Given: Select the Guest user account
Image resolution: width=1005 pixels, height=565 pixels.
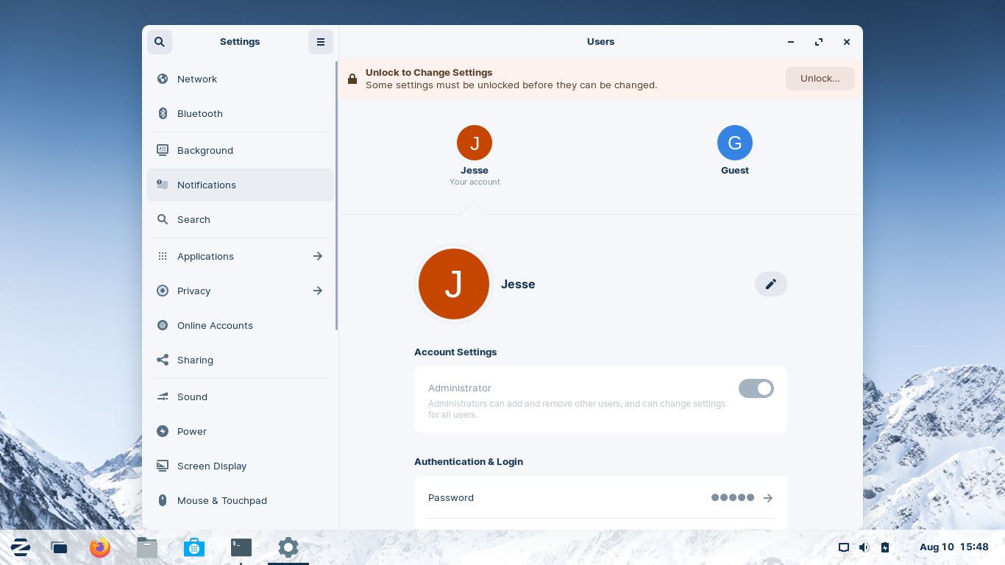Looking at the screenshot, I should pos(735,152).
